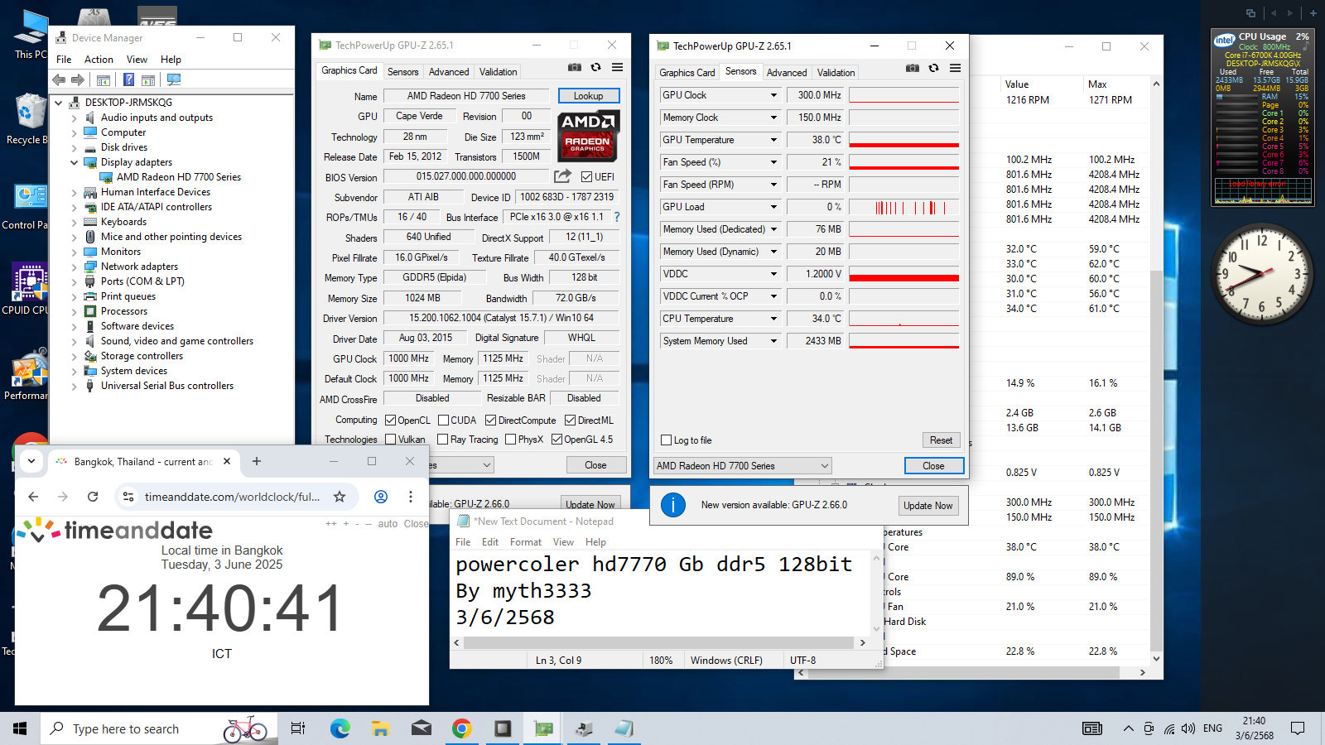Click the Reset button in the Sensors window
Viewport: 1325px width, 745px height.
(942, 440)
